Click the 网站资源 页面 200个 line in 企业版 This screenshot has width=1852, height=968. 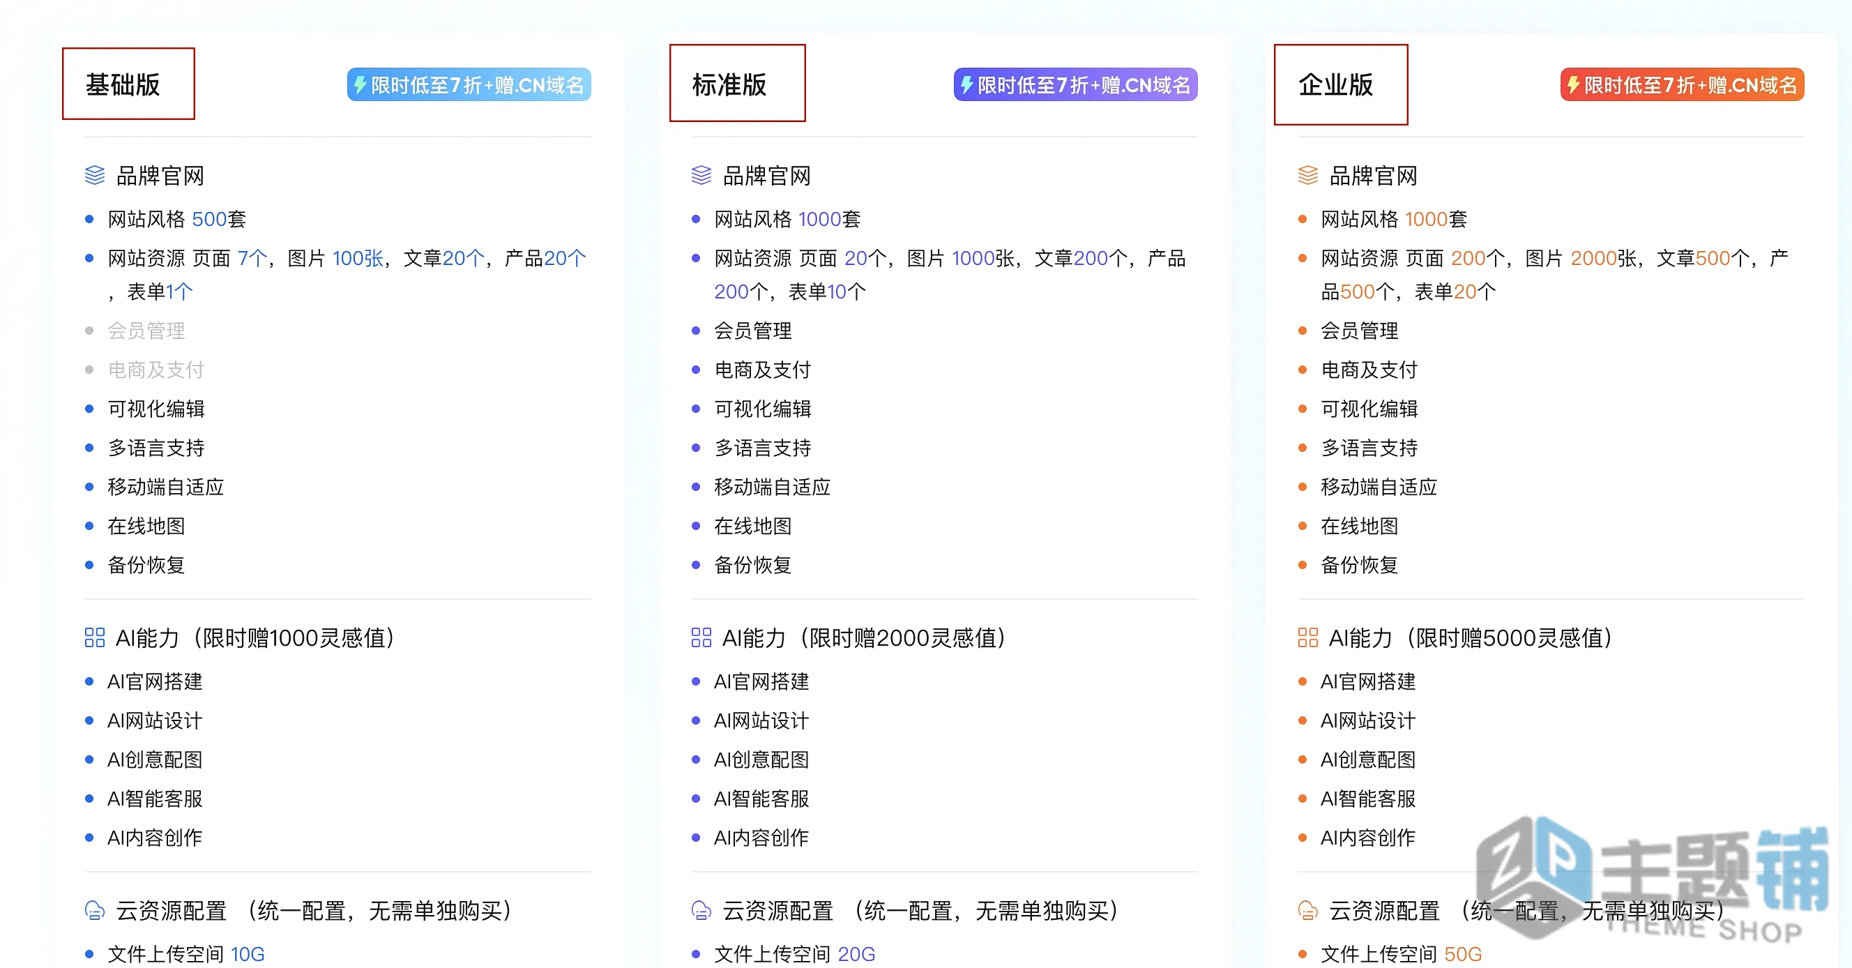[x=1554, y=275]
